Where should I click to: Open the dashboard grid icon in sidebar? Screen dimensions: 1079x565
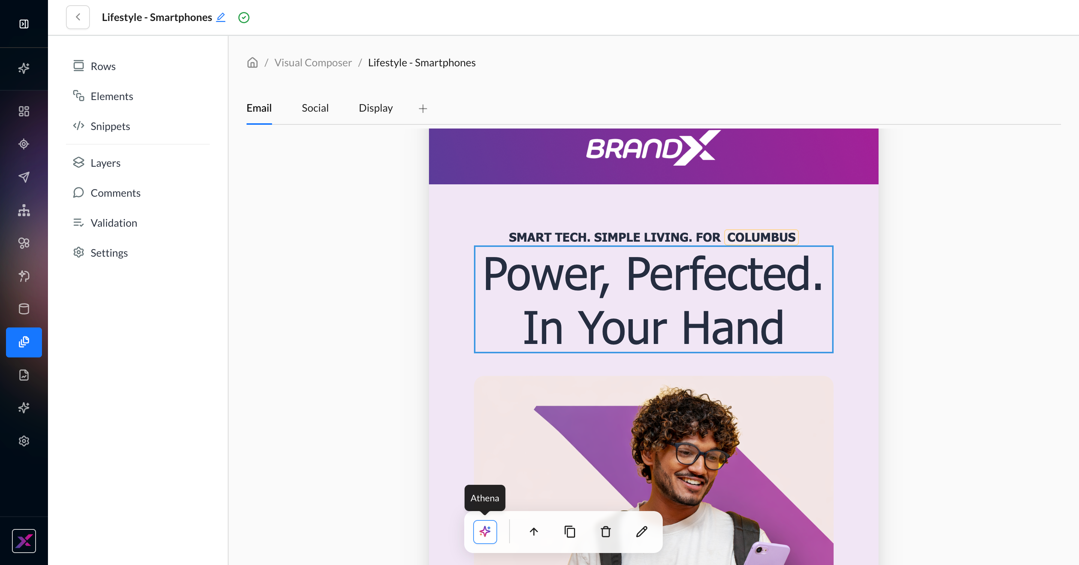point(24,111)
